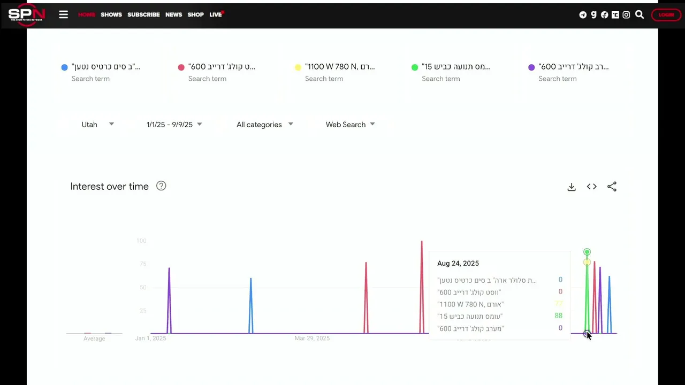Select the blue search term ending 'סים כרטיס נטען'
The image size is (685, 385).
pos(106,67)
